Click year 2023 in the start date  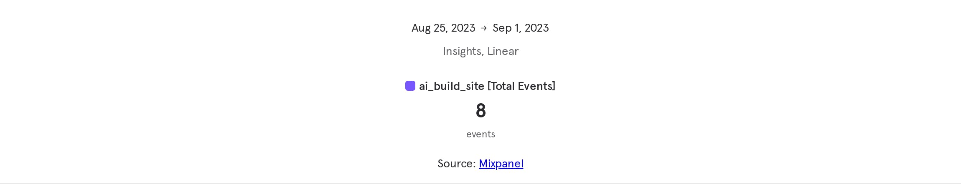[x=463, y=28]
